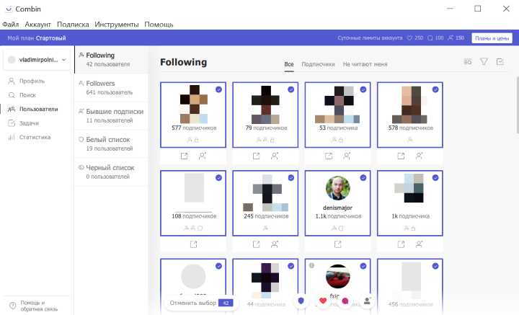This screenshot has height=315, width=519.
Task: Click the info badge on the fxlg card
Action: pyautogui.click(x=311, y=265)
